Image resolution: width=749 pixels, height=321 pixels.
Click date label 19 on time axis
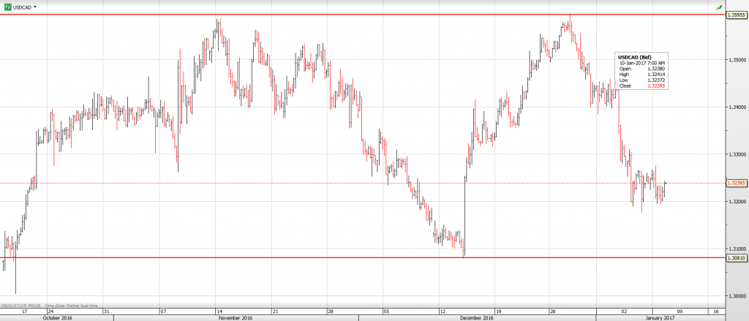[x=497, y=311]
